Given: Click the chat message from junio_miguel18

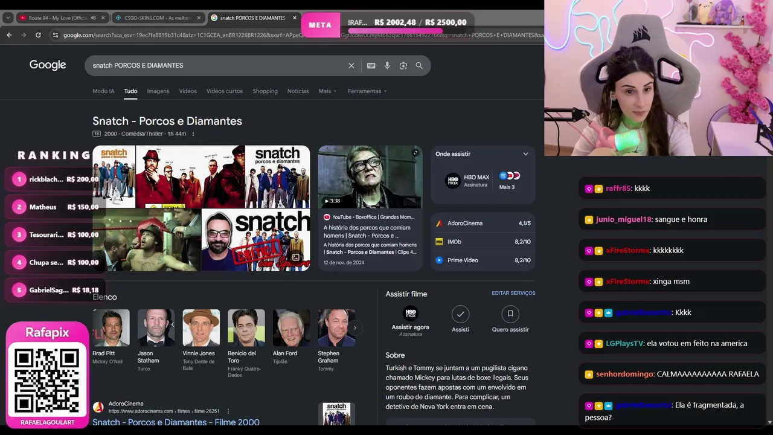Looking at the screenshot, I should point(672,219).
